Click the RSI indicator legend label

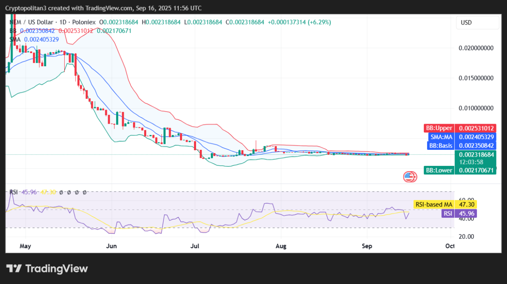14,192
